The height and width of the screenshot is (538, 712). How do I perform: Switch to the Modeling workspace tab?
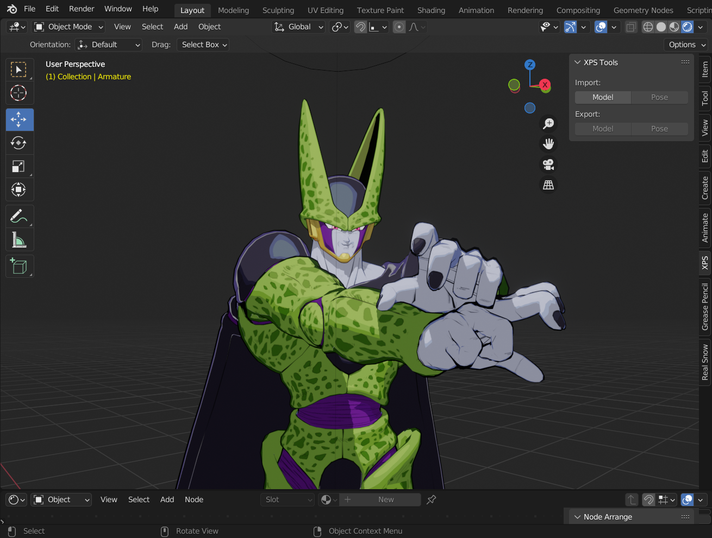(233, 10)
